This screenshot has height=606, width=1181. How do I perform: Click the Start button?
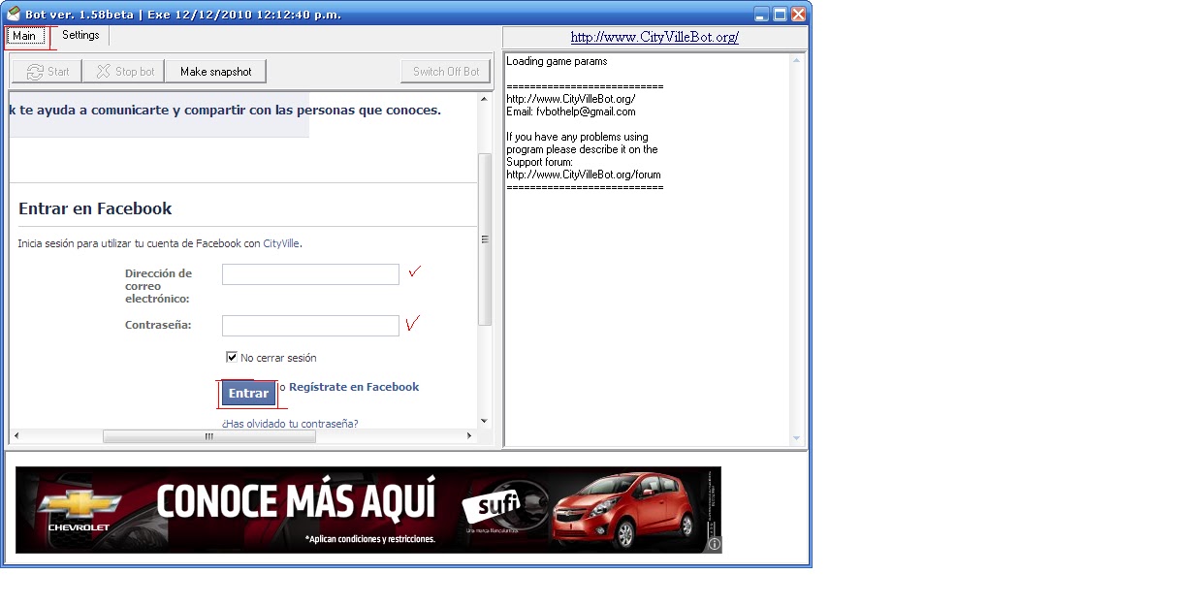[48, 72]
